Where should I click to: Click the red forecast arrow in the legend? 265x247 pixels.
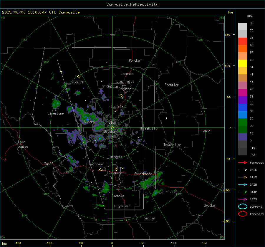point(243,162)
